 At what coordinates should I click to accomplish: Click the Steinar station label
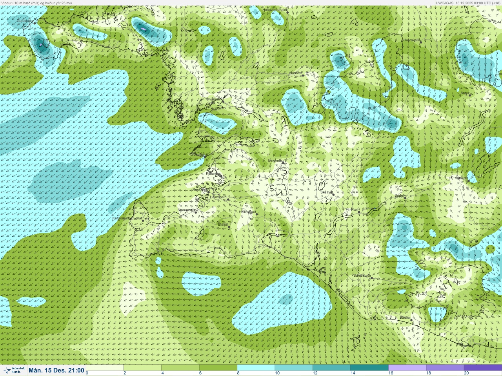pos(405,317)
